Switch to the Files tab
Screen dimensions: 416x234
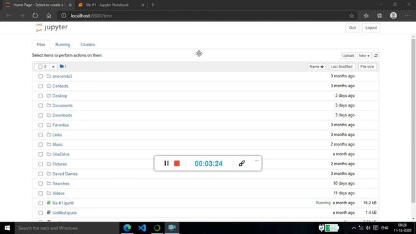[x=40, y=45]
